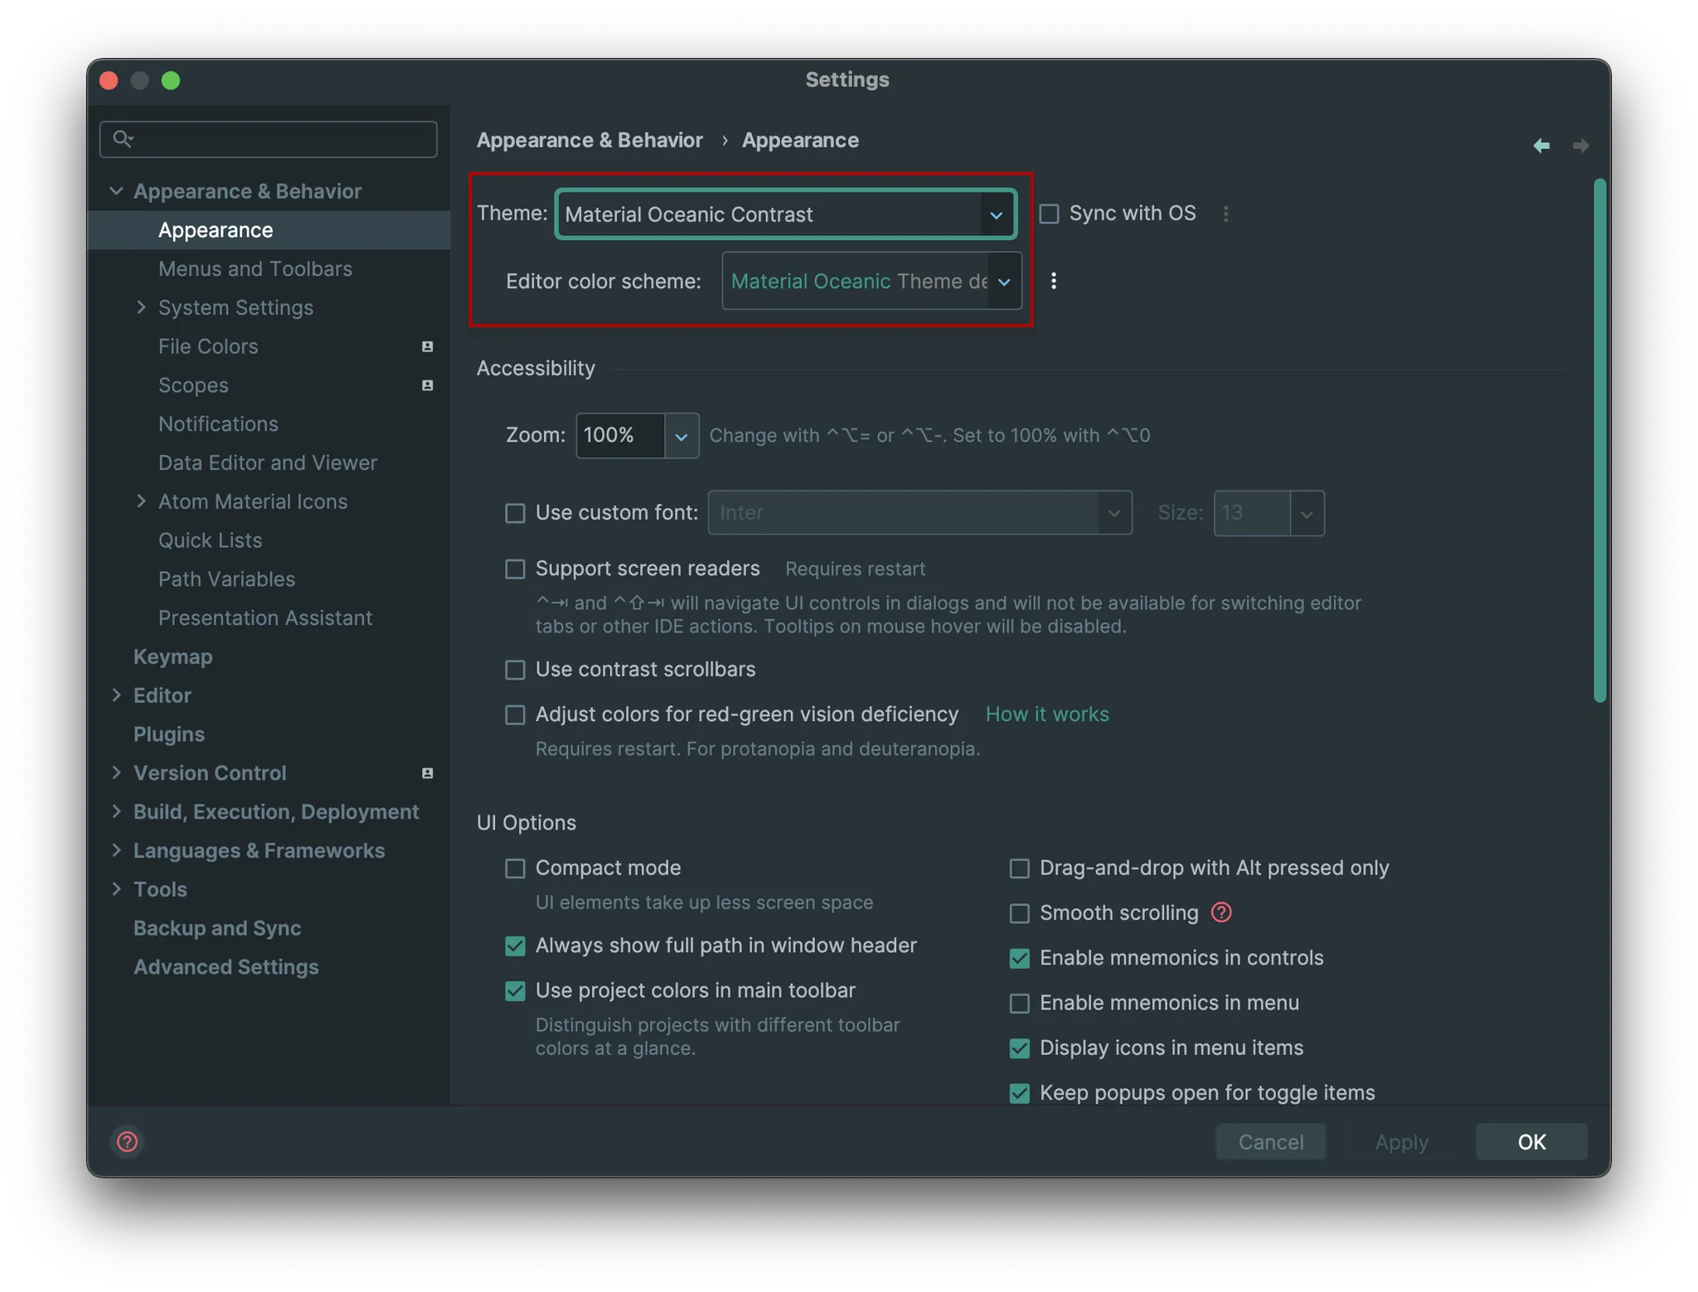This screenshot has height=1292, width=1698.
Task: Click the search magnifier icon in settings
Action: coord(123,138)
